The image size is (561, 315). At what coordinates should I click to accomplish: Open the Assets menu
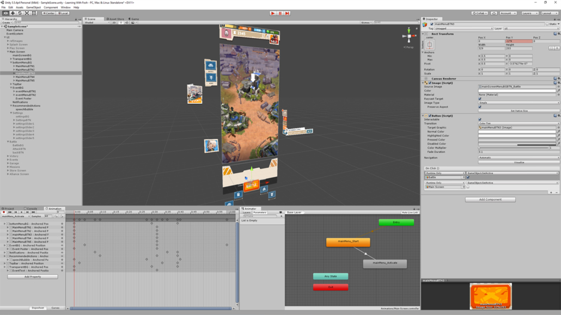(19, 7)
